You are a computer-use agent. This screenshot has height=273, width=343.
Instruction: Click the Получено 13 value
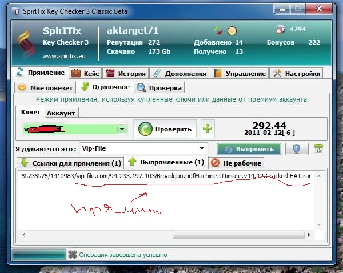(239, 51)
